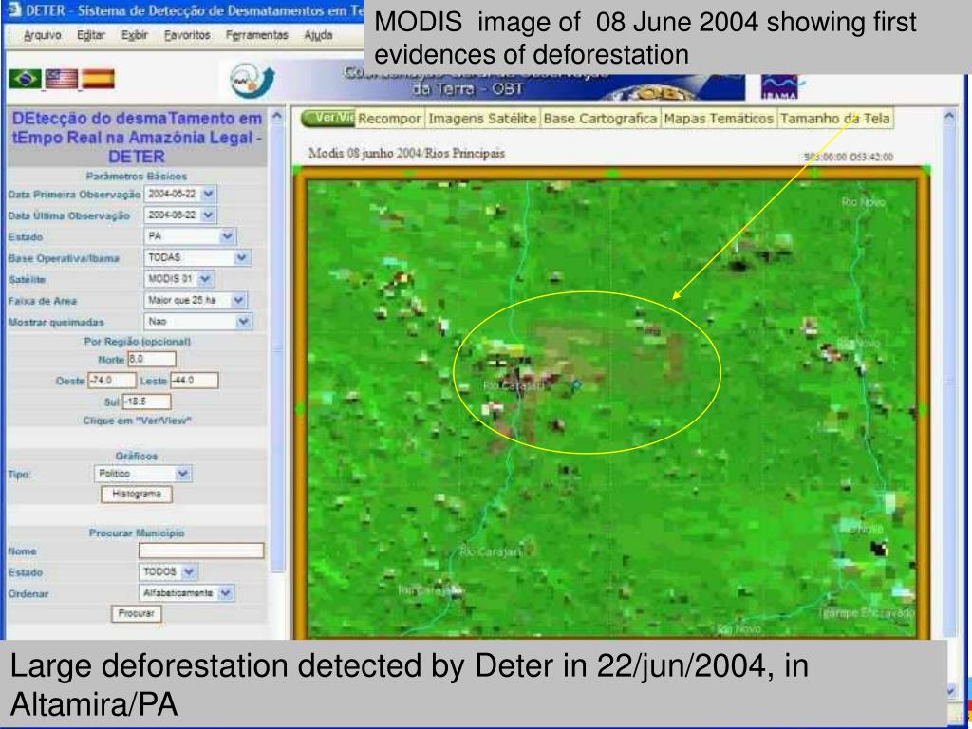The width and height of the screenshot is (972, 729).
Task: Select the Brazilian flag language icon
Action: [x=26, y=80]
